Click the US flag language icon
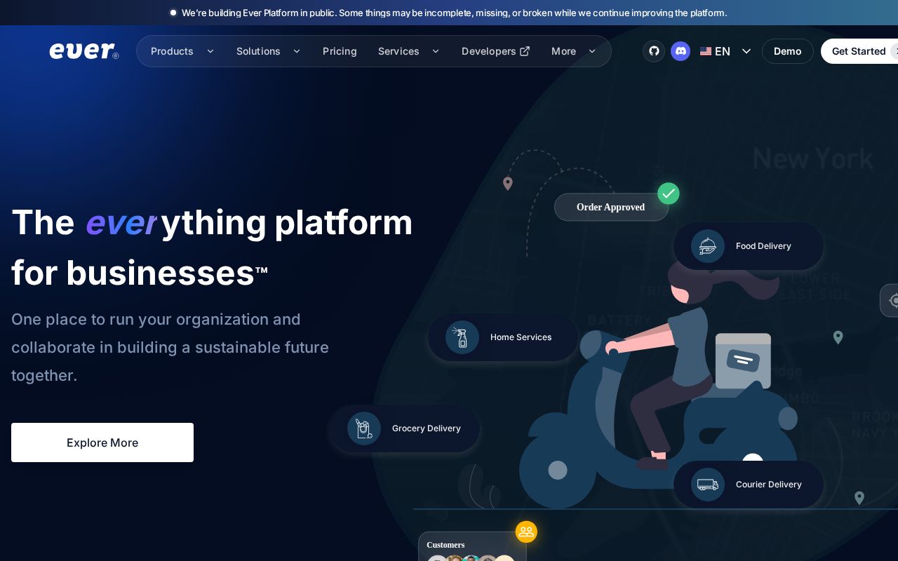This screenshot has width=898, height=561. pos(706,51)
